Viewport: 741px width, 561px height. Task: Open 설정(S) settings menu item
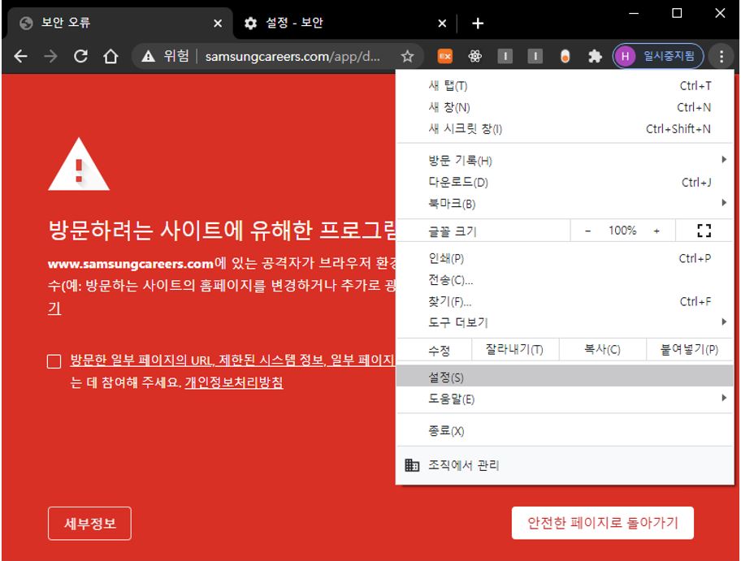565,377
